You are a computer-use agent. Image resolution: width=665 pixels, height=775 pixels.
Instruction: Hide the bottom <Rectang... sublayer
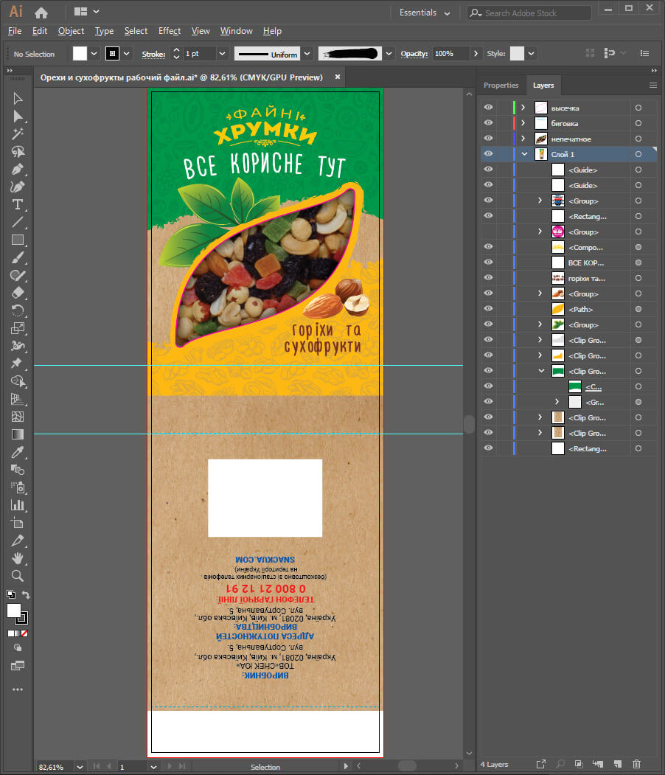click(488, 448)
